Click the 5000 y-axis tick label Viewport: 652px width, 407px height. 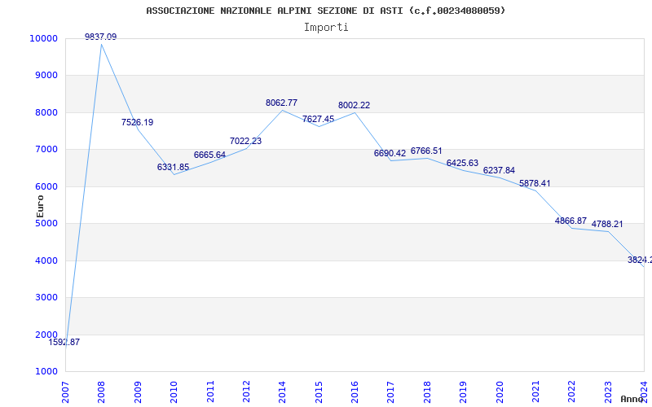46,223
